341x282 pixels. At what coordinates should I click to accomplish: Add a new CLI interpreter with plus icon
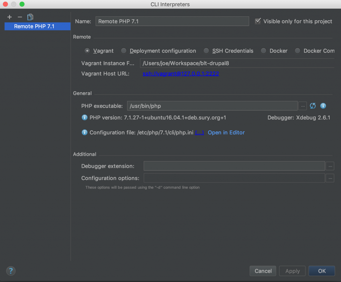pyautogui.click(x=9, y=17)
